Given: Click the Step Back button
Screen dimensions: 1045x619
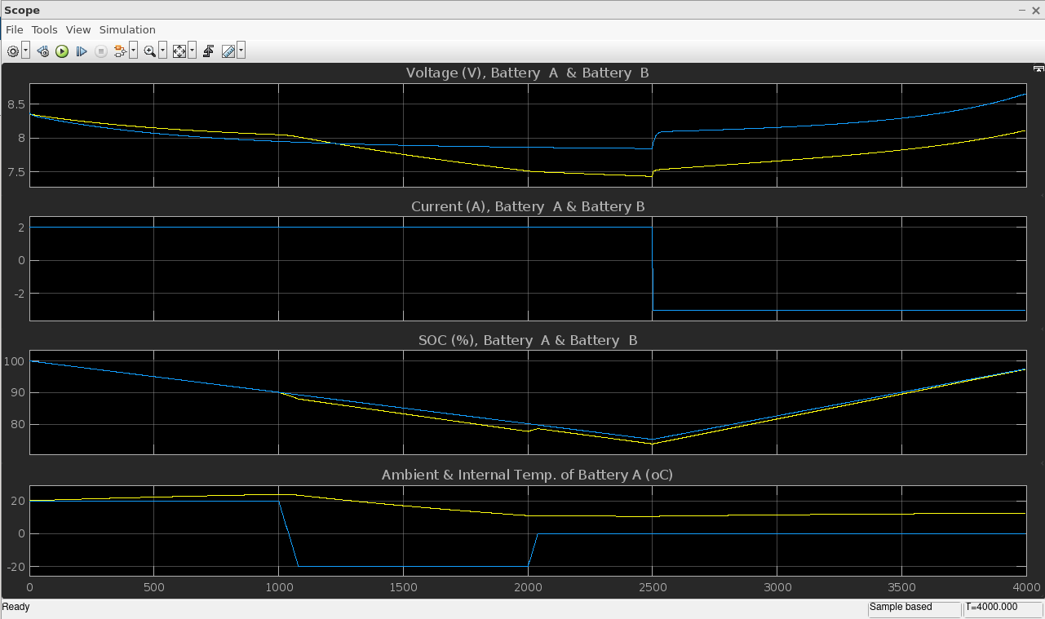Looking at the screenshot, I should 42,51.
